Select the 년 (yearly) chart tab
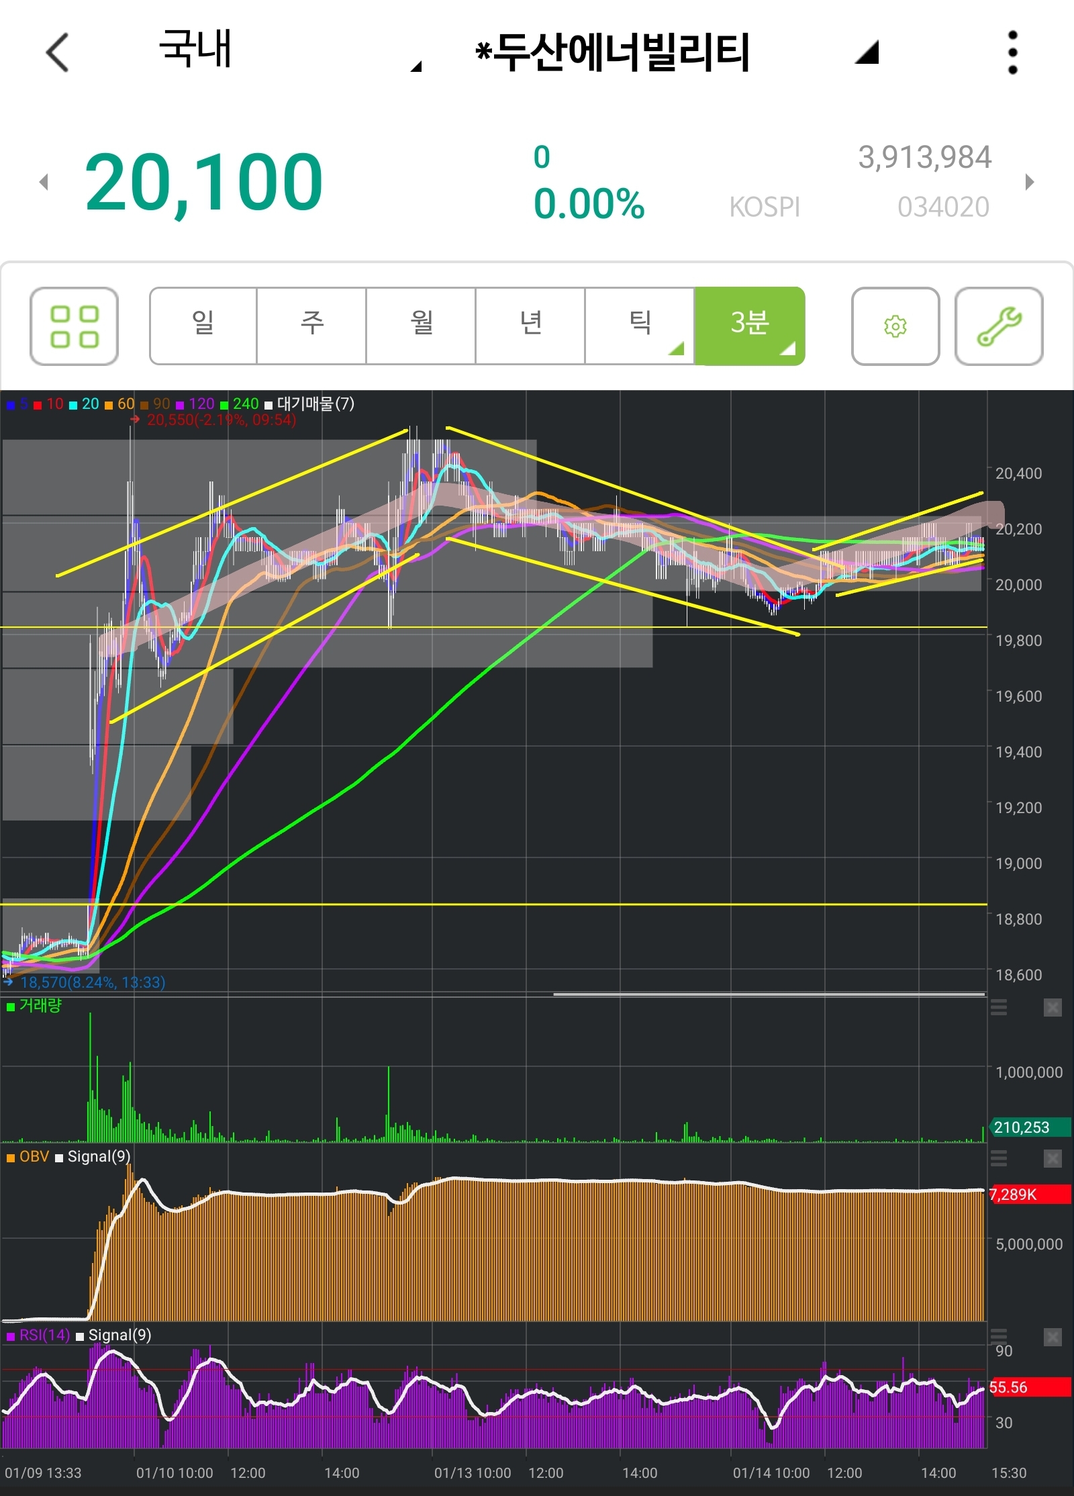This screenshot has width=1074, height=1496. (531, 326)
